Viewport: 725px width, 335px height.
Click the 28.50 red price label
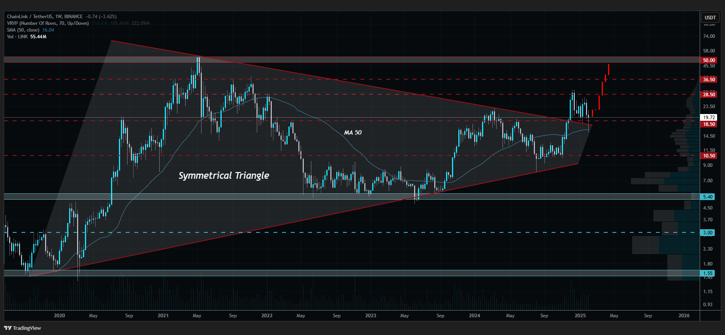709,95
